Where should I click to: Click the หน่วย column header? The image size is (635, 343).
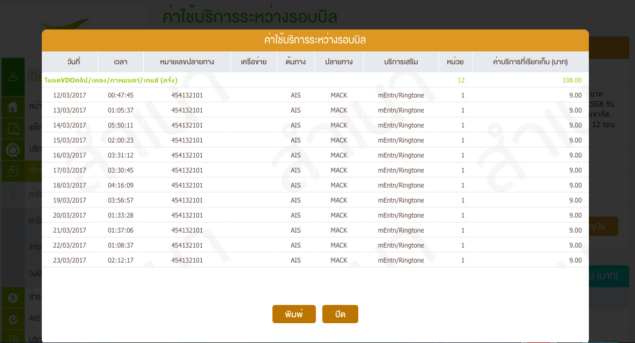[455, 62]
